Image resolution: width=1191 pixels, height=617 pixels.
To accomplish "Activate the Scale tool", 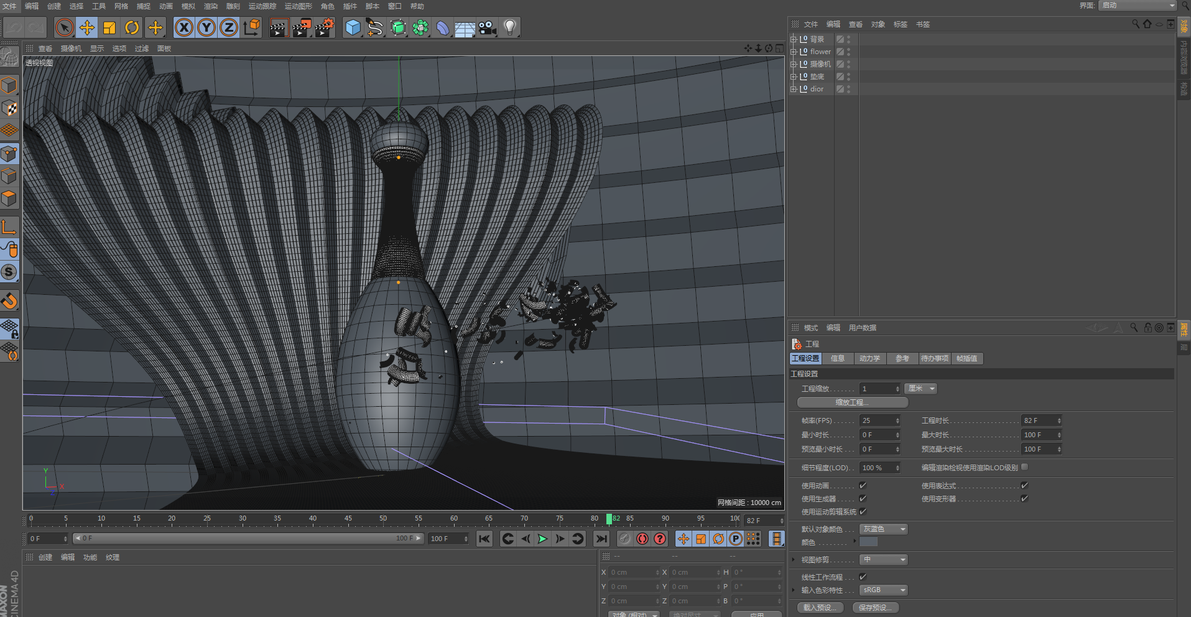I will (109, 27).
